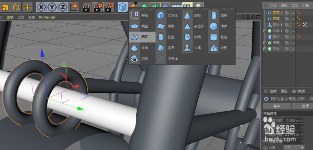313x150 pixels.
Task: Toggle enable checkmark for 克隆 object
Action: [x=293, y=43]
